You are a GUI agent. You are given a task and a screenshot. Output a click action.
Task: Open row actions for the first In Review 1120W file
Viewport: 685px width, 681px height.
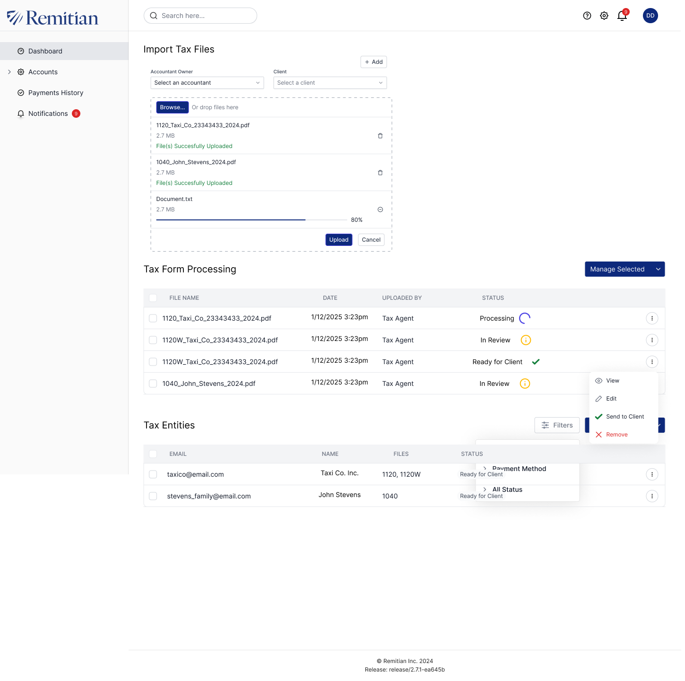click(x=652, y=340)
